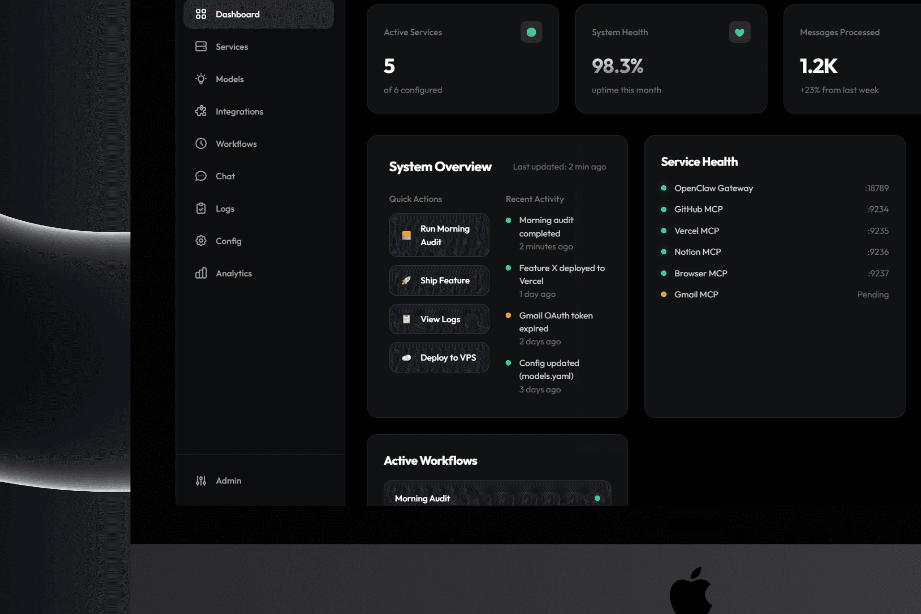The image size is (921, 614).
Task: Open the Dashboard sidebar item
Action: (x=258, y=14)
